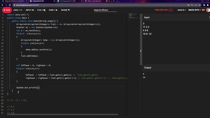Click the 'list.add(temp);' line
Image resolution: width=210 pixels, height=118 pixels.
[x=30, y=56]
